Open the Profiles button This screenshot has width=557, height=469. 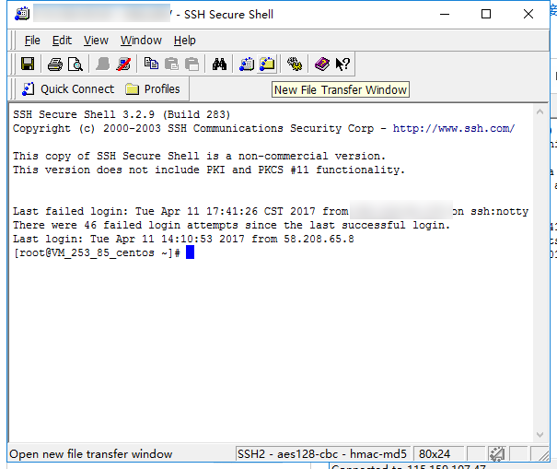[153, 88]
